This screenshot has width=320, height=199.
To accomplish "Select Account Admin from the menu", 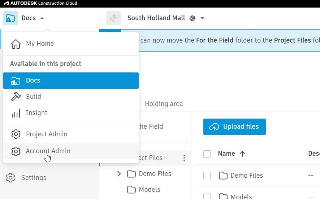I will click(x=48, y=151).
